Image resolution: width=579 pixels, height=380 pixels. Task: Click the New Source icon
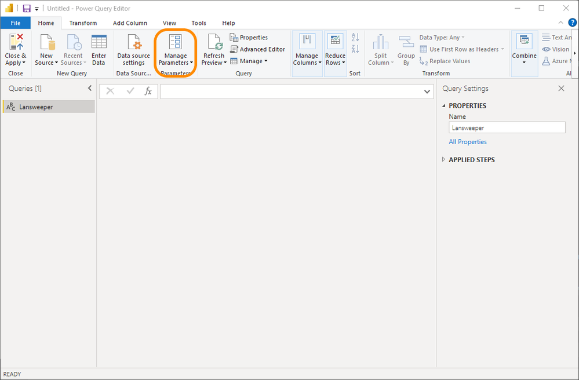coord(46,42)
